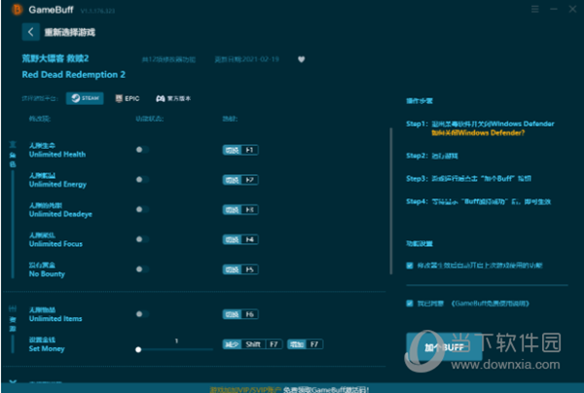Enable the Unlimited Focus switch
This screenshot has width=584, height=393.
pos(142,239)
